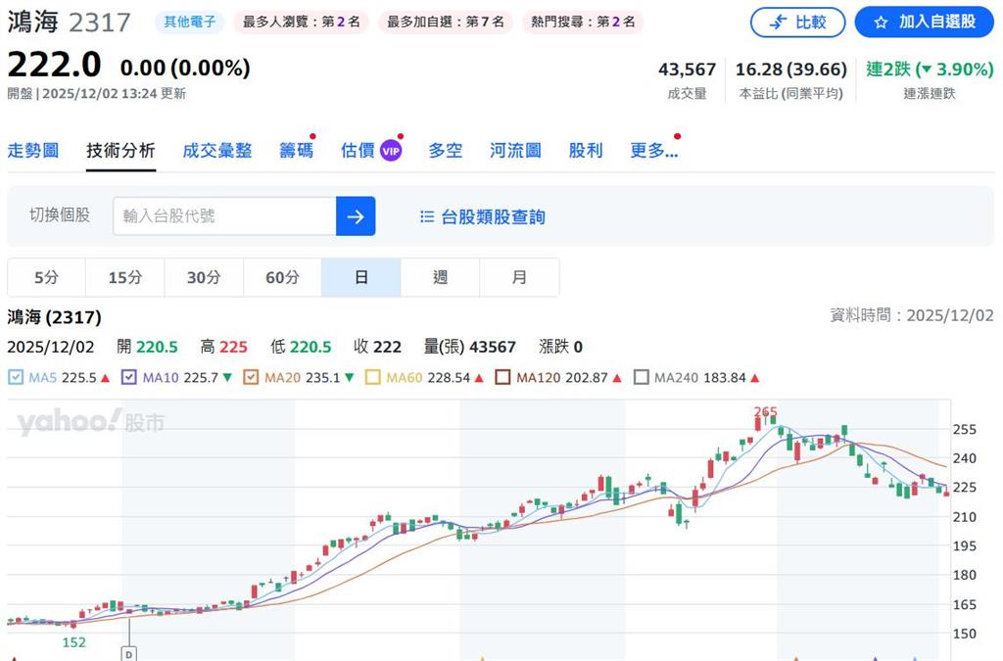Image resolution: width=1003 pixels, height=661 pixels.
Task: Select the 月 monthly chart interval
Action: coord(519,277)
